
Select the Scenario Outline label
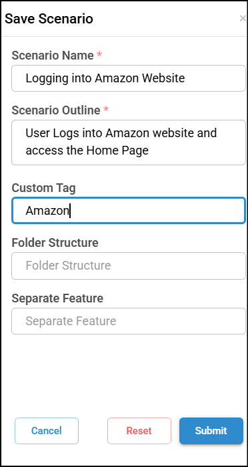[56, 110]
